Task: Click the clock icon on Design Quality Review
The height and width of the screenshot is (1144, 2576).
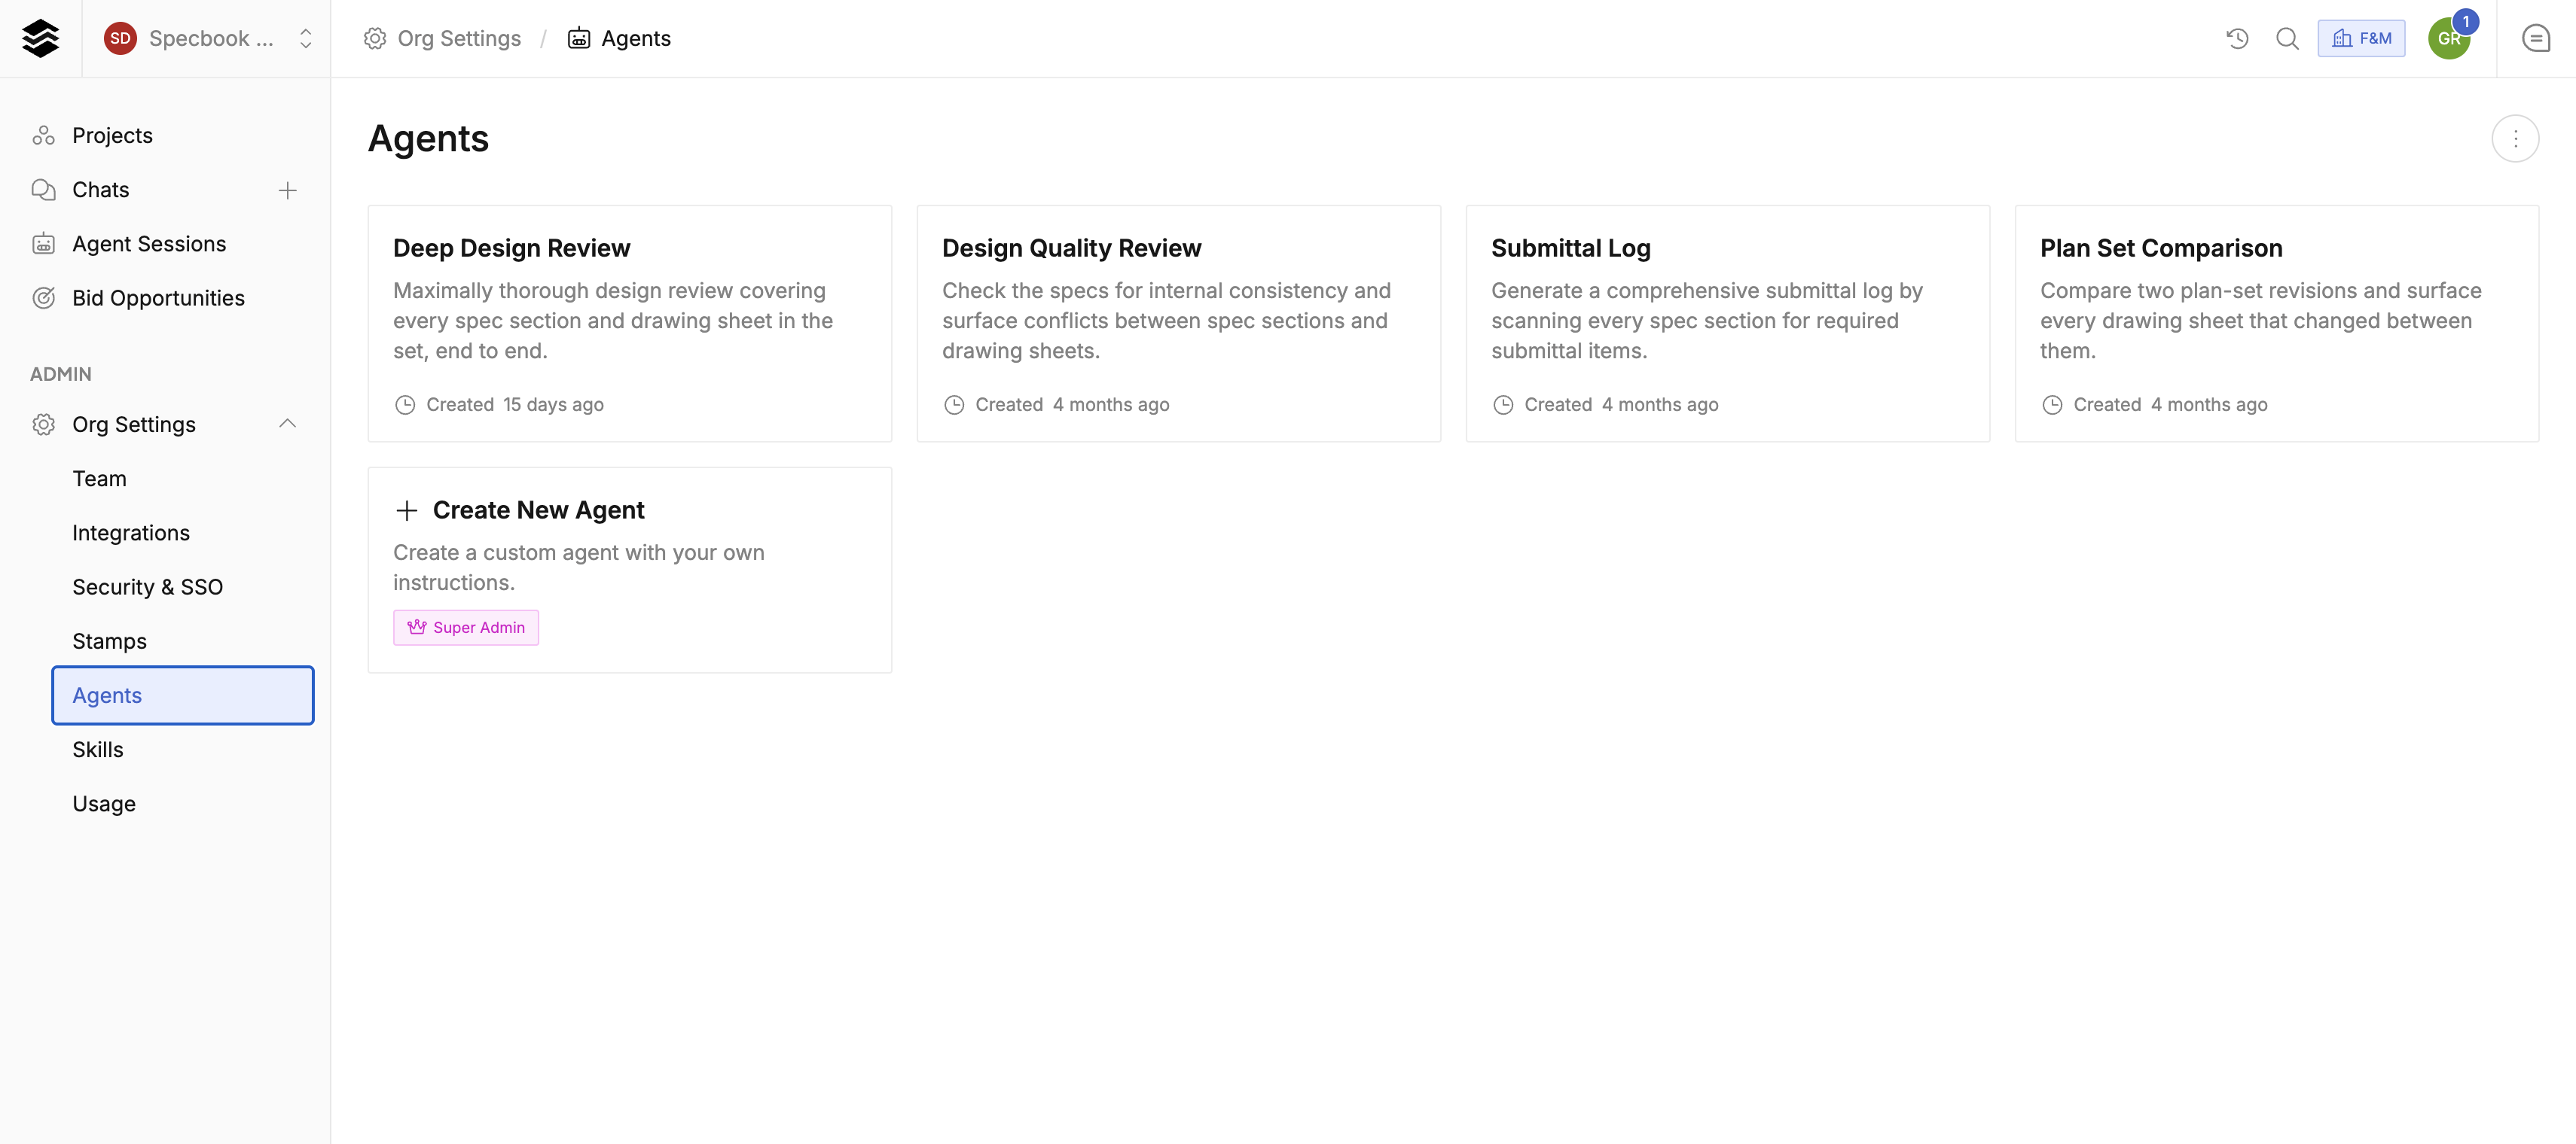Action: [x=954, y=405]
